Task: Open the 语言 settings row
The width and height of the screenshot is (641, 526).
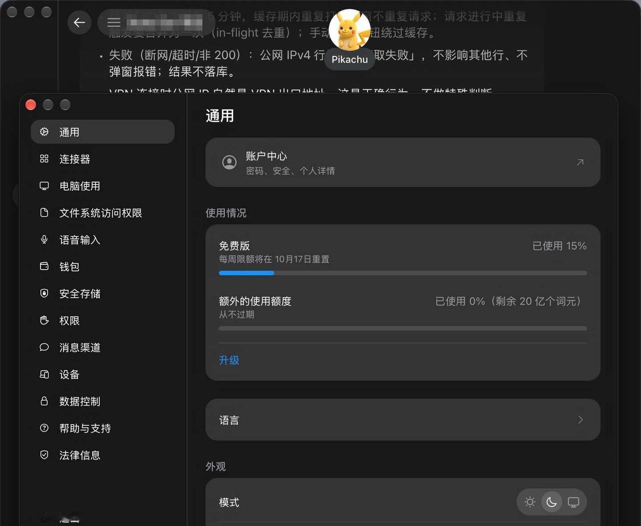Action: pos(403,419)
